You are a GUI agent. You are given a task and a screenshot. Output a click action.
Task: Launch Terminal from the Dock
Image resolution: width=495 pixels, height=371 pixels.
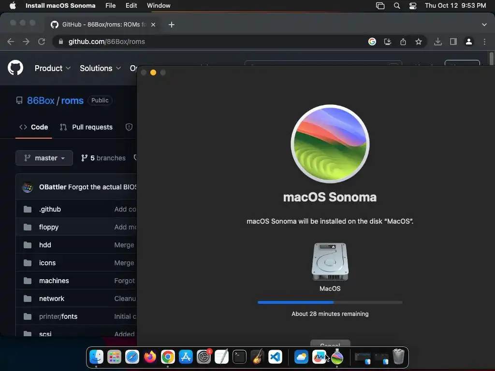(x=239, y=357)
